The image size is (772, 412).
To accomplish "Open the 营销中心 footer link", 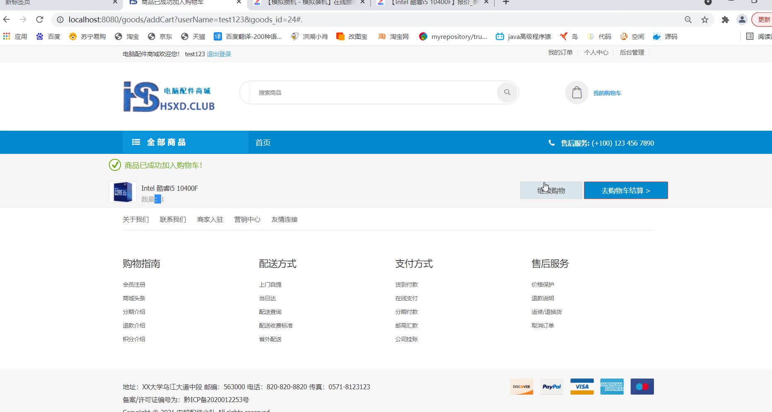I will point(247,220).
